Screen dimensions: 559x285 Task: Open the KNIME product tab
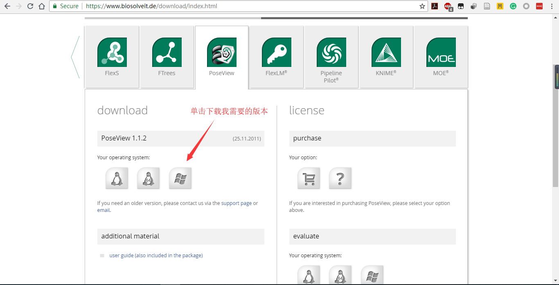point(386,57)
